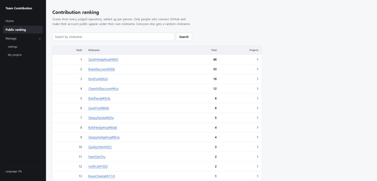Viewport: 377px width, 181px height.
Task: Select total score 5 for SleepyPanda
Action: point(216,118)
